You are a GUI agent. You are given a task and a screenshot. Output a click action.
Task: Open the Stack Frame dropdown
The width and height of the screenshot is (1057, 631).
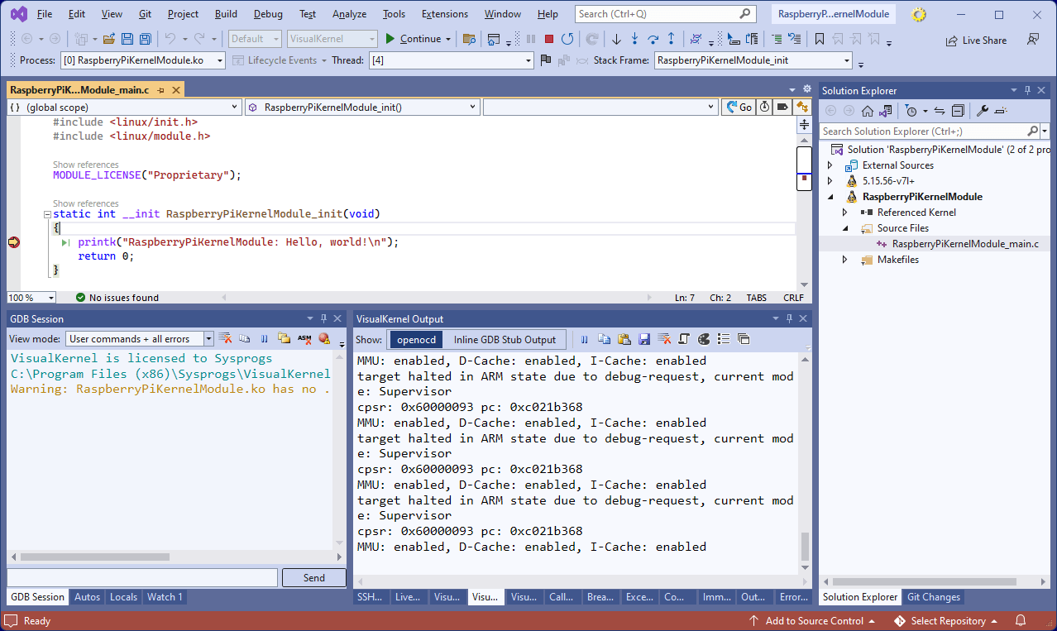click(751, 59)
